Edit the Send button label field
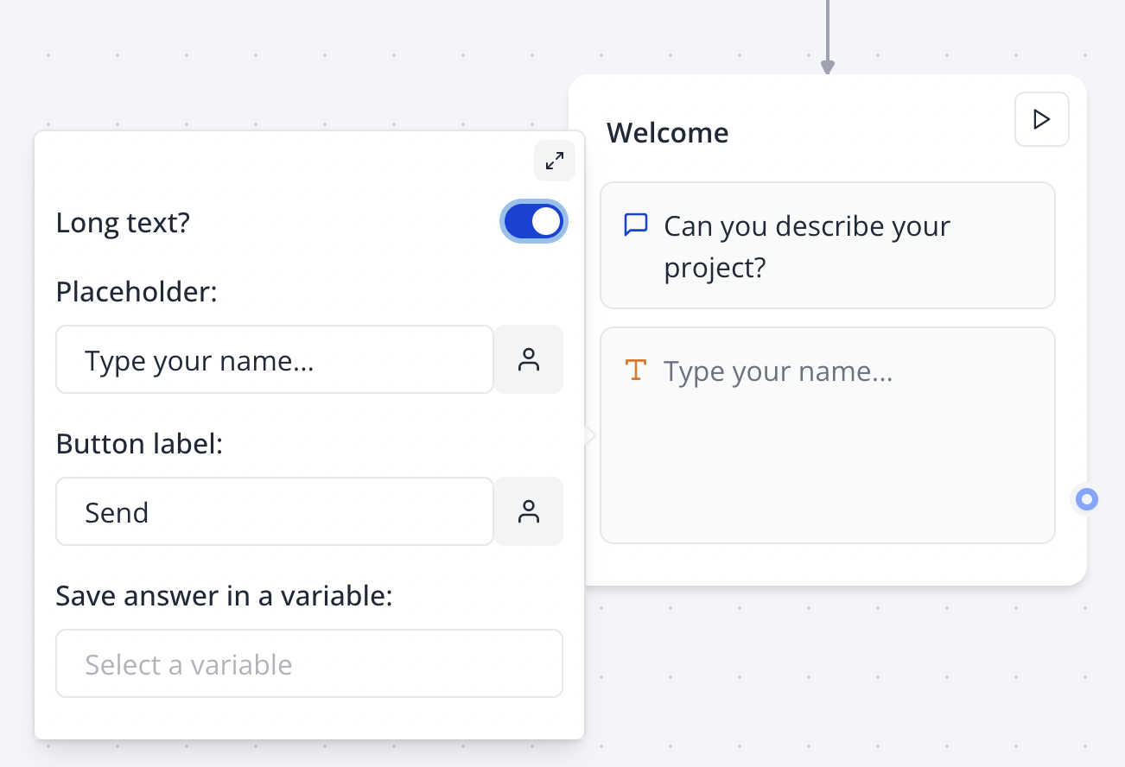Image resolution: width=1125 pixels, height=767 pixels. click(274, 511)
